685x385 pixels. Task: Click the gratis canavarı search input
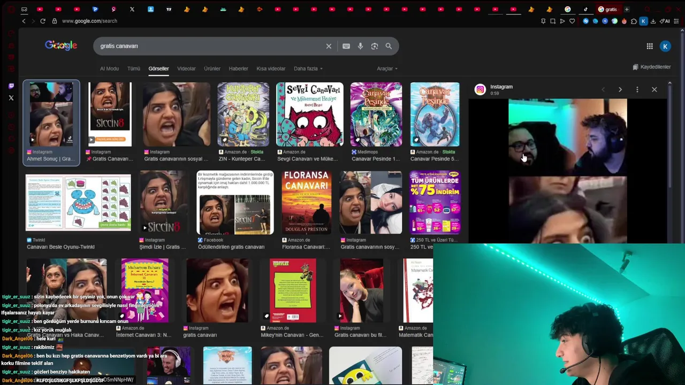point(209,46)
